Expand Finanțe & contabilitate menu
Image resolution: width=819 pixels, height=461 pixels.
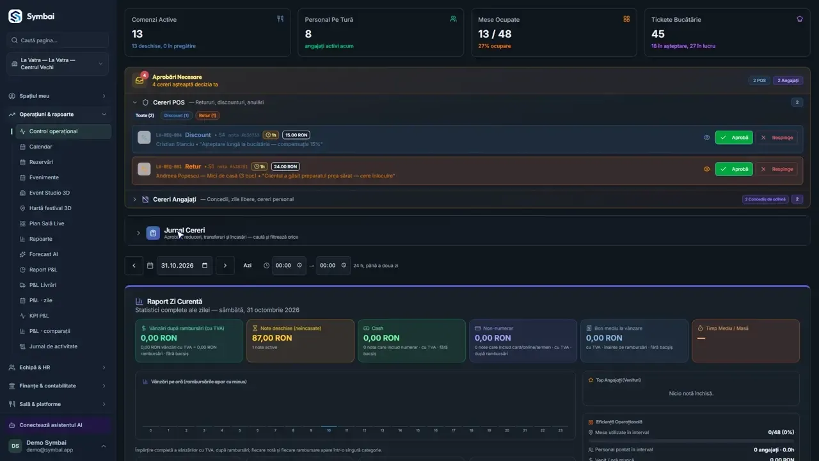(58, 386)
